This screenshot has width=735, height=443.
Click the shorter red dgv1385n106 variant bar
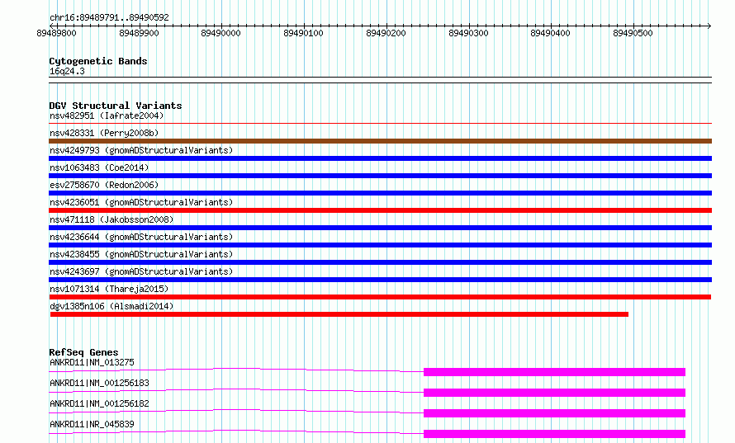pos(339,314)
